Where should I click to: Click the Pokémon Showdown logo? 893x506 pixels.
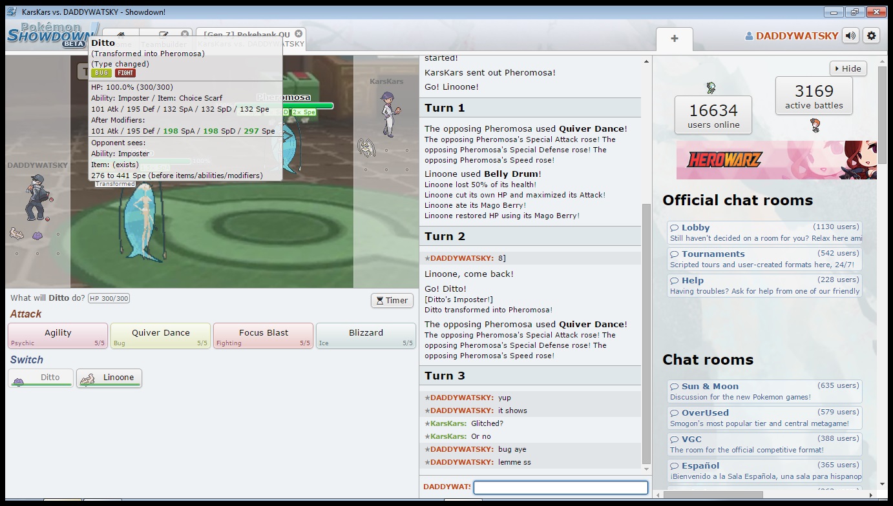[45, 35]
